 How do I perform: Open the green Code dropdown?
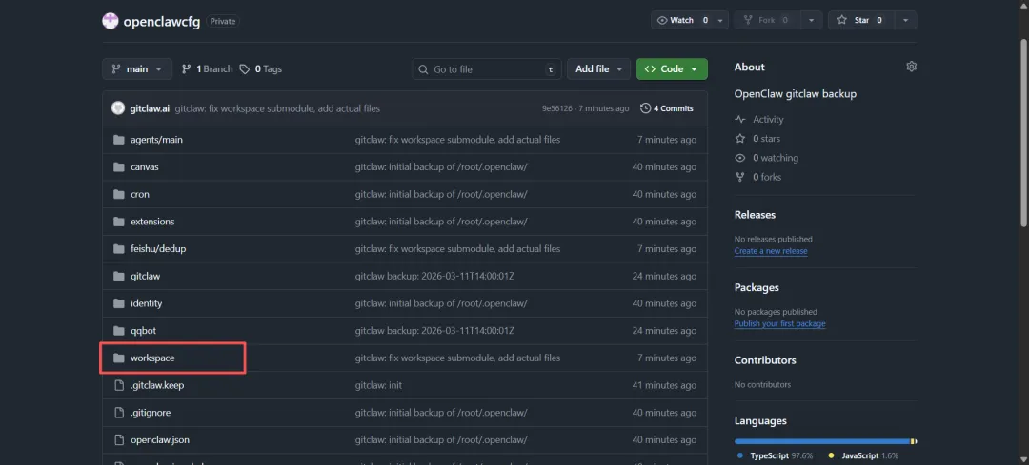pos(672,68)
